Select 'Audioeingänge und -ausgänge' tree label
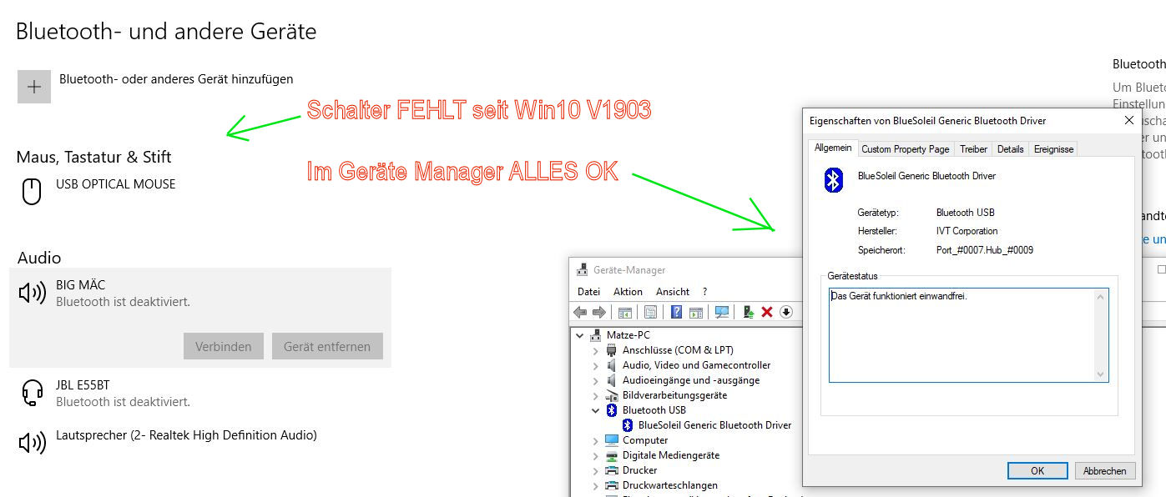This screenshot has height=497, width=1166. pos(691,380)
